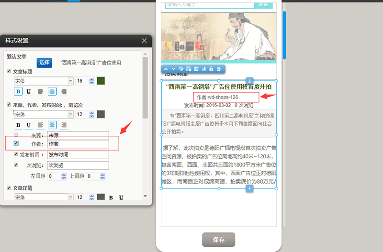Toggle the 发布时间 checkbox
The image size is (383, 252).
coord(16,154)
